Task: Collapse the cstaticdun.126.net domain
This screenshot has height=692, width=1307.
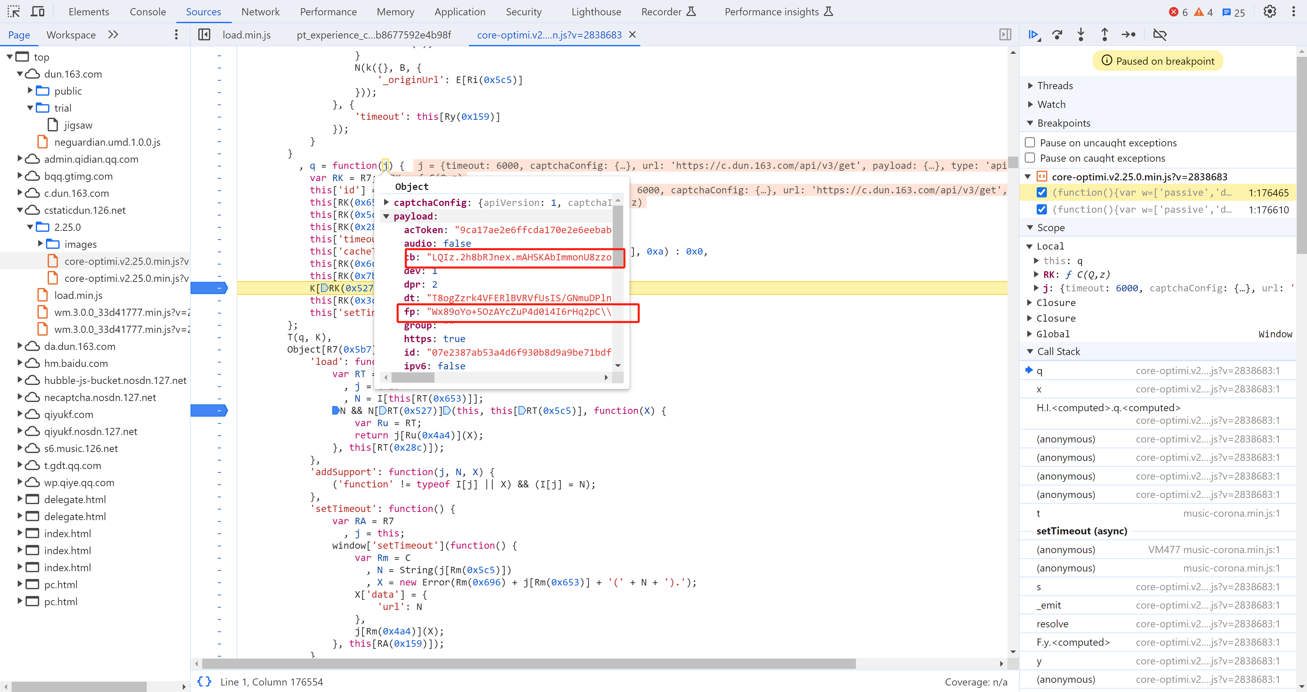Action: click(x=20, y=210)
